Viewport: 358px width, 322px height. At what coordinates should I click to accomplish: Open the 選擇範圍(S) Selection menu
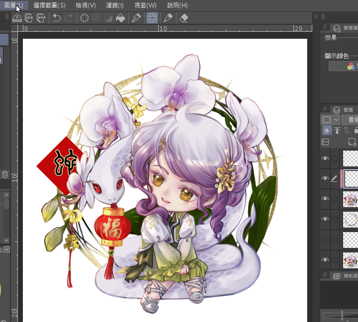(x=49, y=5)
